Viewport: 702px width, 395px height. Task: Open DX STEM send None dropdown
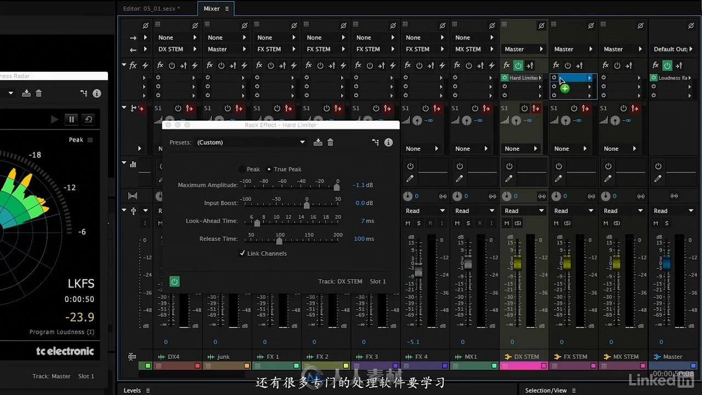click(520, 149)
